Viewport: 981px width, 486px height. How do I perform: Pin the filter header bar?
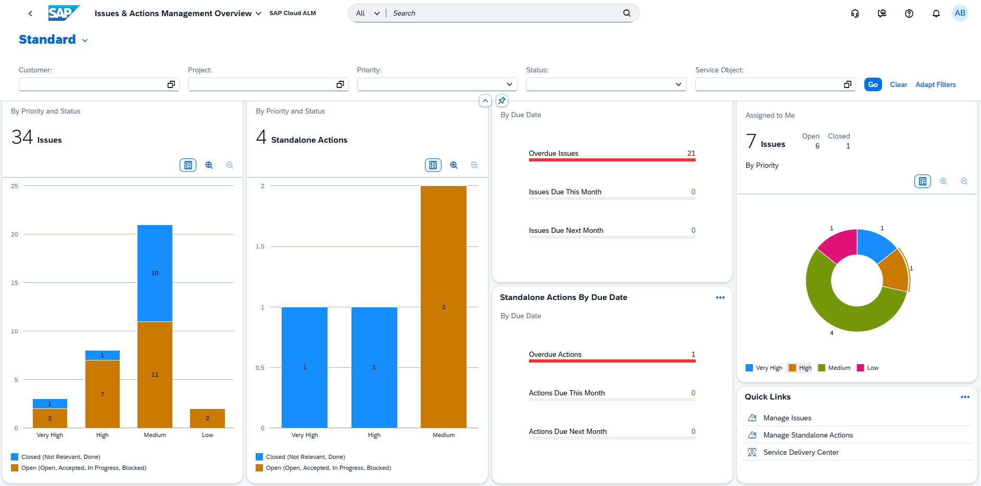click(501, 101)
